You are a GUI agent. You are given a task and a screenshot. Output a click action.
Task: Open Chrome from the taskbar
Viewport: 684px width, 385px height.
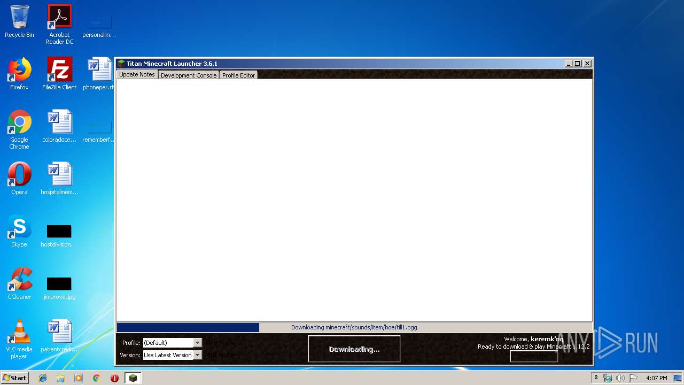pyautogui.click(x=96, y=378)
